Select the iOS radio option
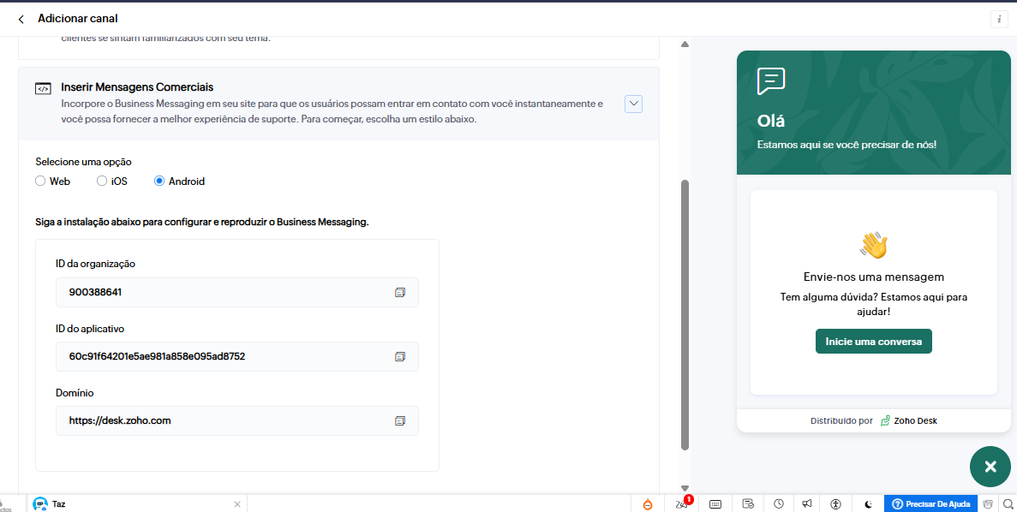Image resolution: width=1017 pixels, height=512 pixels. point(102,182)
